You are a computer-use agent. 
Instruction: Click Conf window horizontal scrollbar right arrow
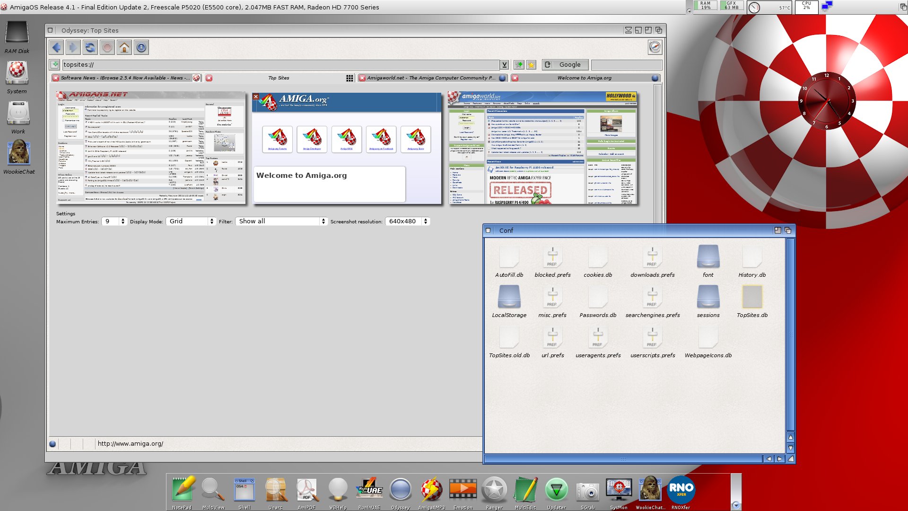[780, 459]
